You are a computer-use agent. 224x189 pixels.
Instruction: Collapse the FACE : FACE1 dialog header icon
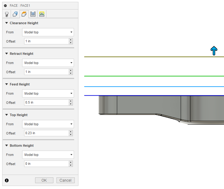pos(5,6)
